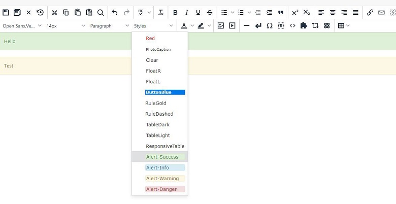
Task: Choose the ButtonBlue style
Action: click(x=164, y=92)
